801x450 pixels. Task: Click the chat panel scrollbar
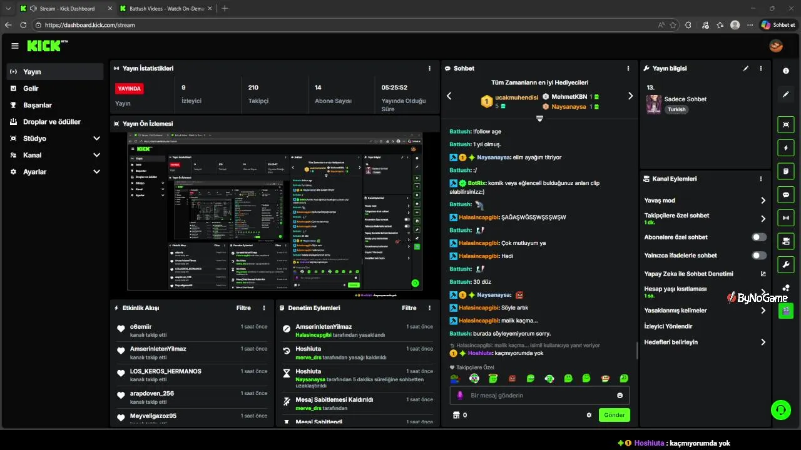click(637, 350)
